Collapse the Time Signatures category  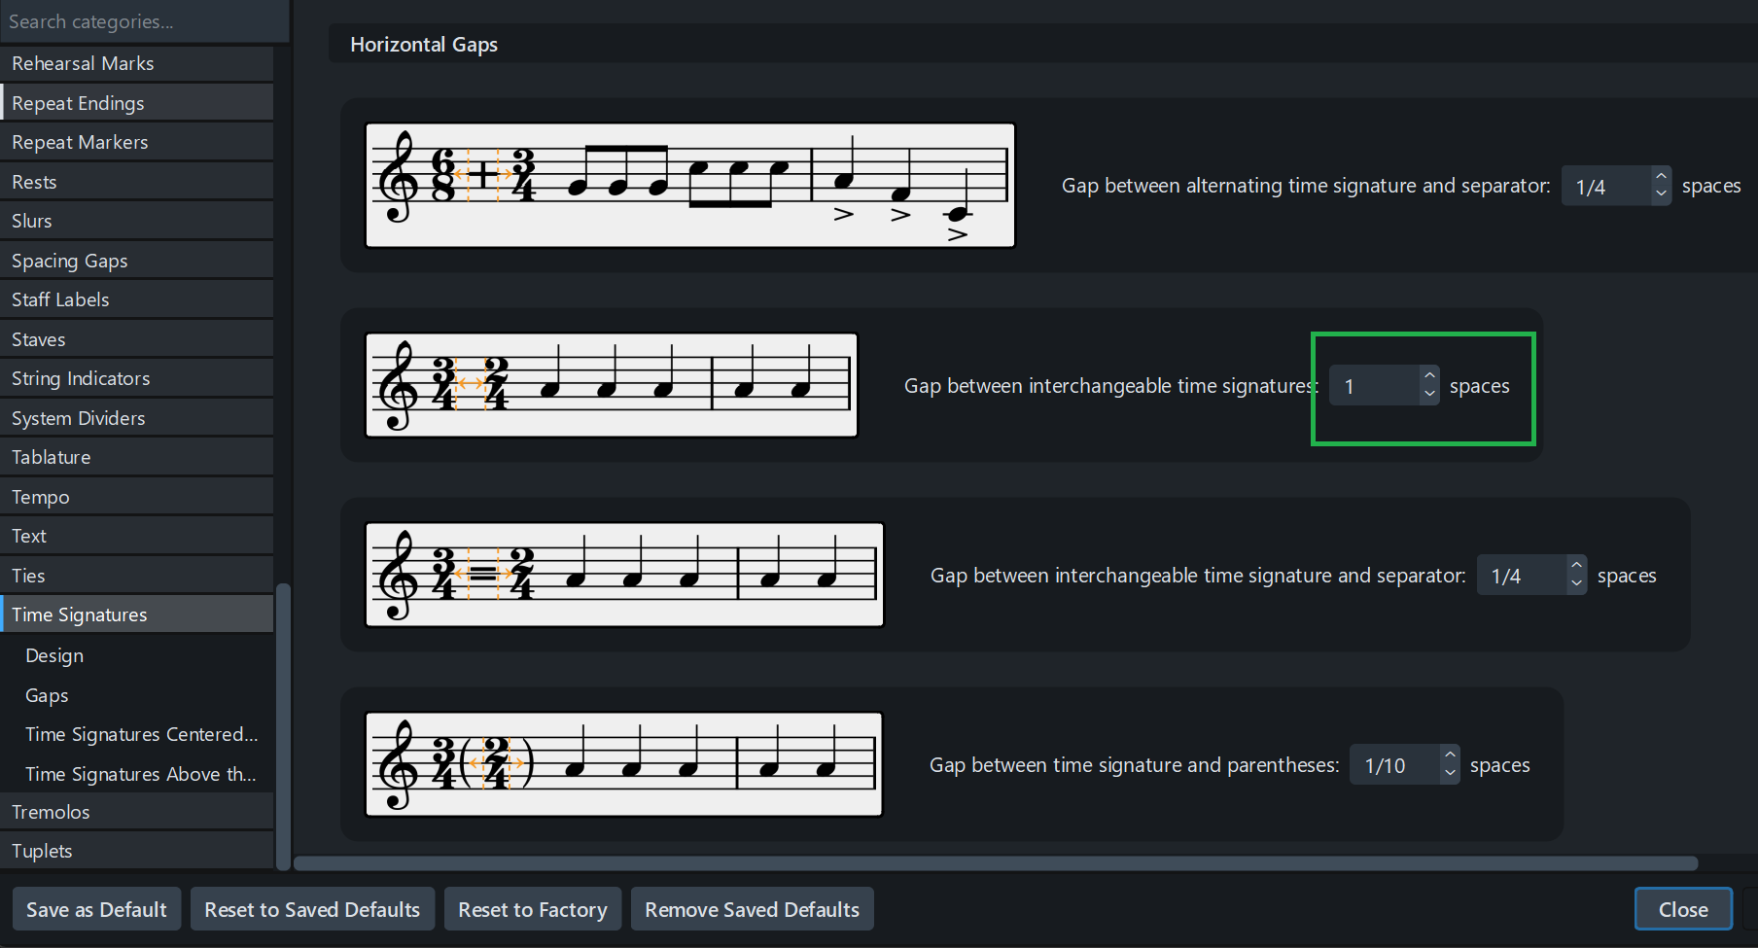(x=80, y=614)
